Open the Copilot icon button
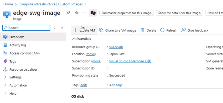Viewport: 223px width, 103px height. (93, 13)
